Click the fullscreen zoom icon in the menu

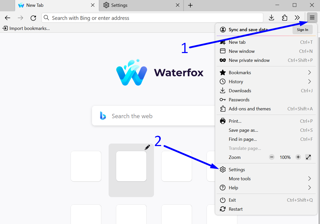tap(308, 157)
